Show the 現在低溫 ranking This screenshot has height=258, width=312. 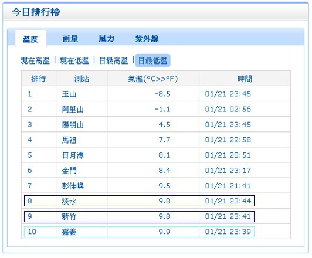74,60
